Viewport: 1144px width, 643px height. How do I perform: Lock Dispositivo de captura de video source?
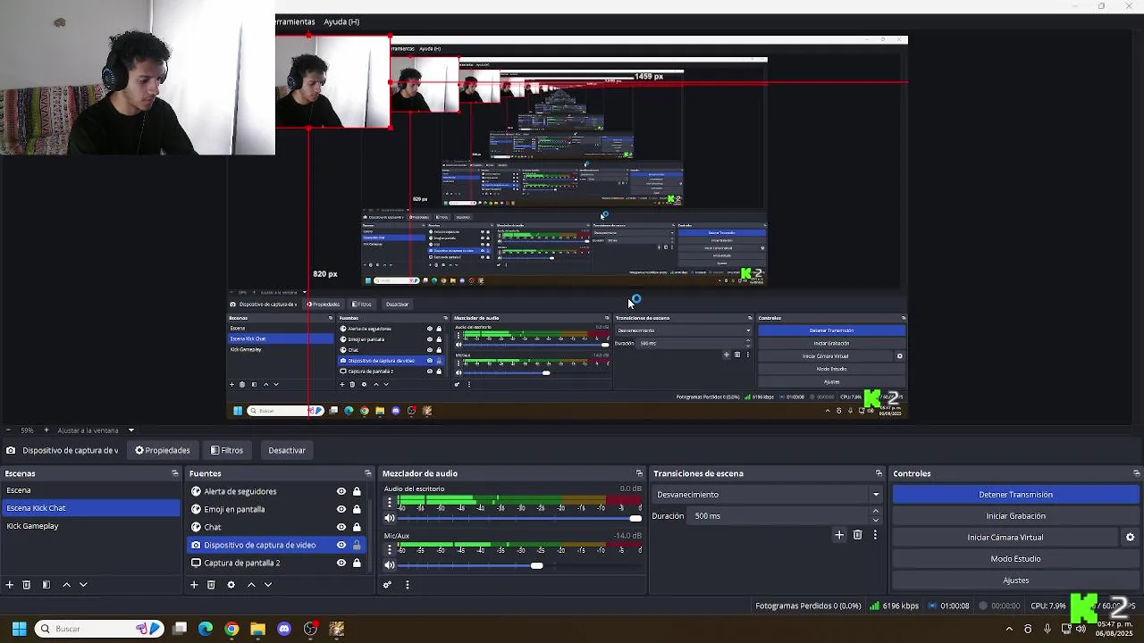coord(357,545)
